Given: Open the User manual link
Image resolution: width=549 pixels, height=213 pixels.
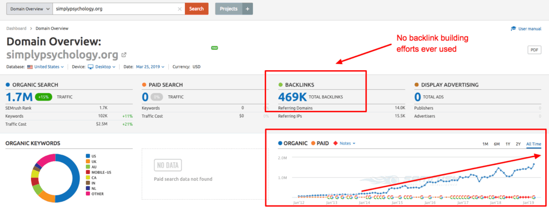Looking at the screenshot, I should 530,29.
